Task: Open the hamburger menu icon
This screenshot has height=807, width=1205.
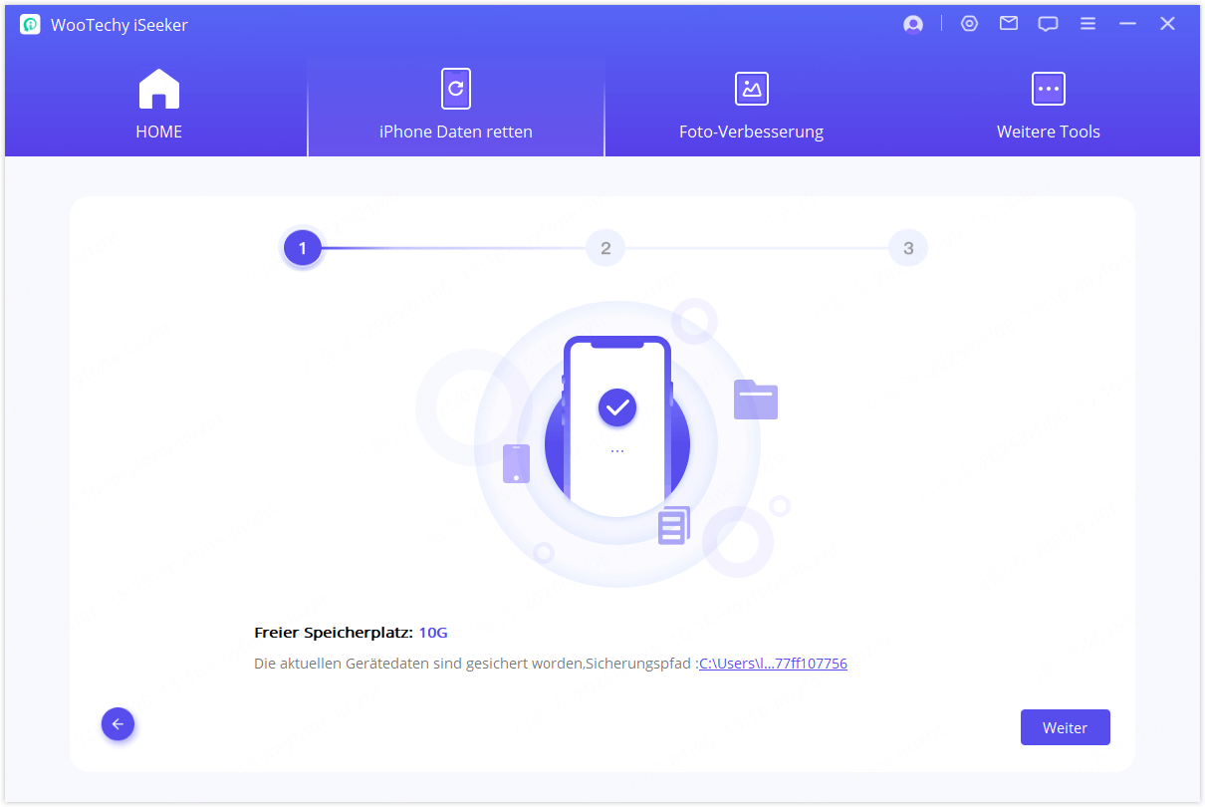Action: pos(1087,23)
